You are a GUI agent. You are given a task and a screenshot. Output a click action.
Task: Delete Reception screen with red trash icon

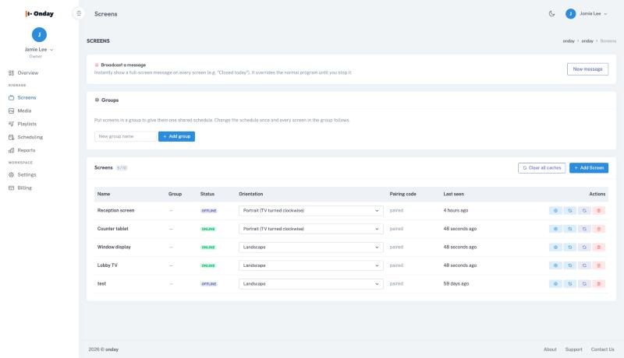point(598,210)
